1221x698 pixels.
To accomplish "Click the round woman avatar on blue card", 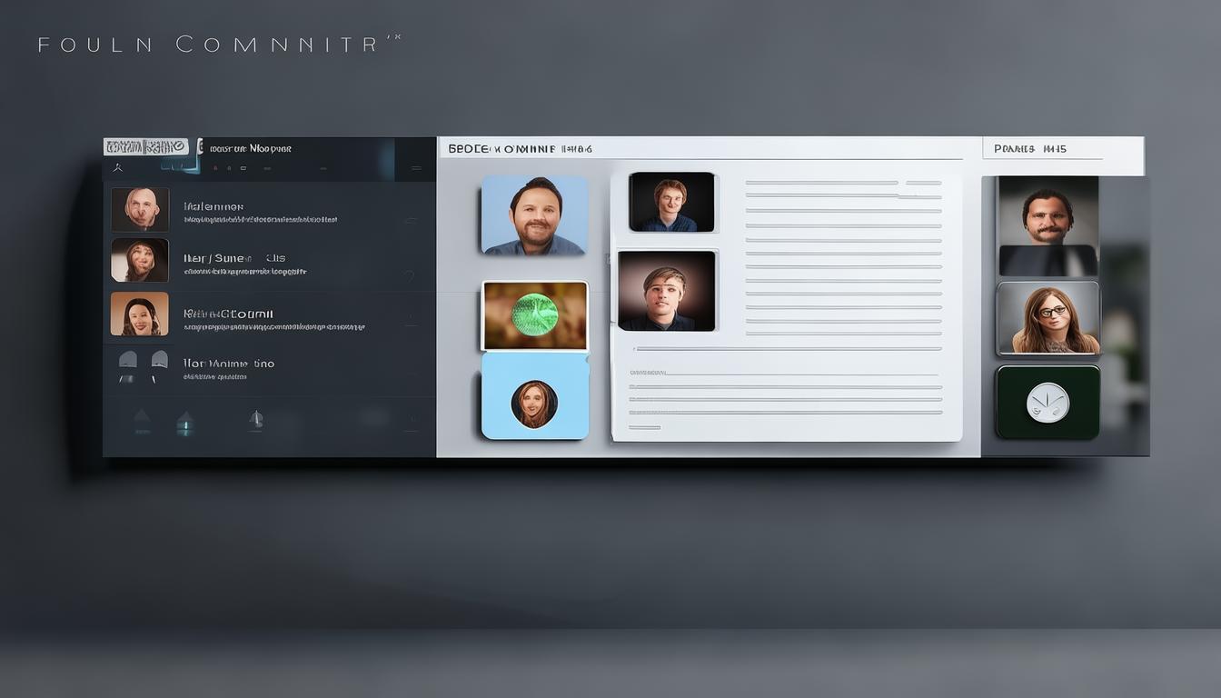I will (534, 404).
